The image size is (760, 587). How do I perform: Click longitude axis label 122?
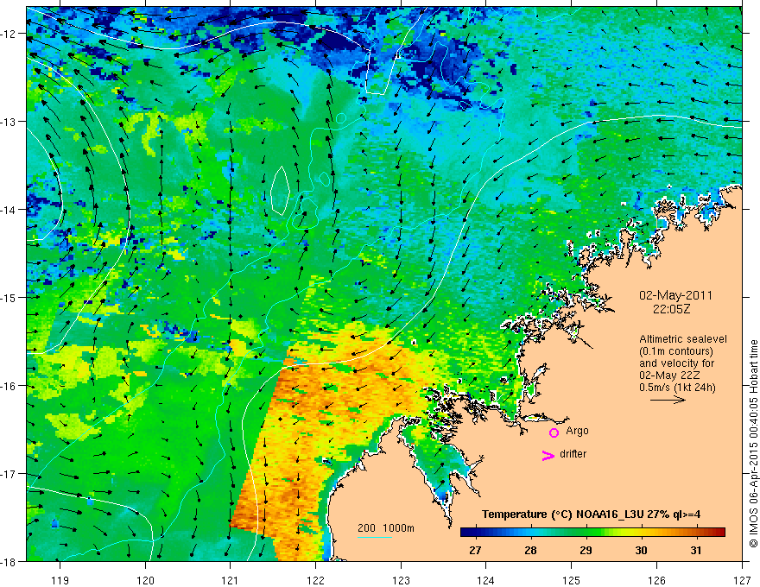point(315,580)
